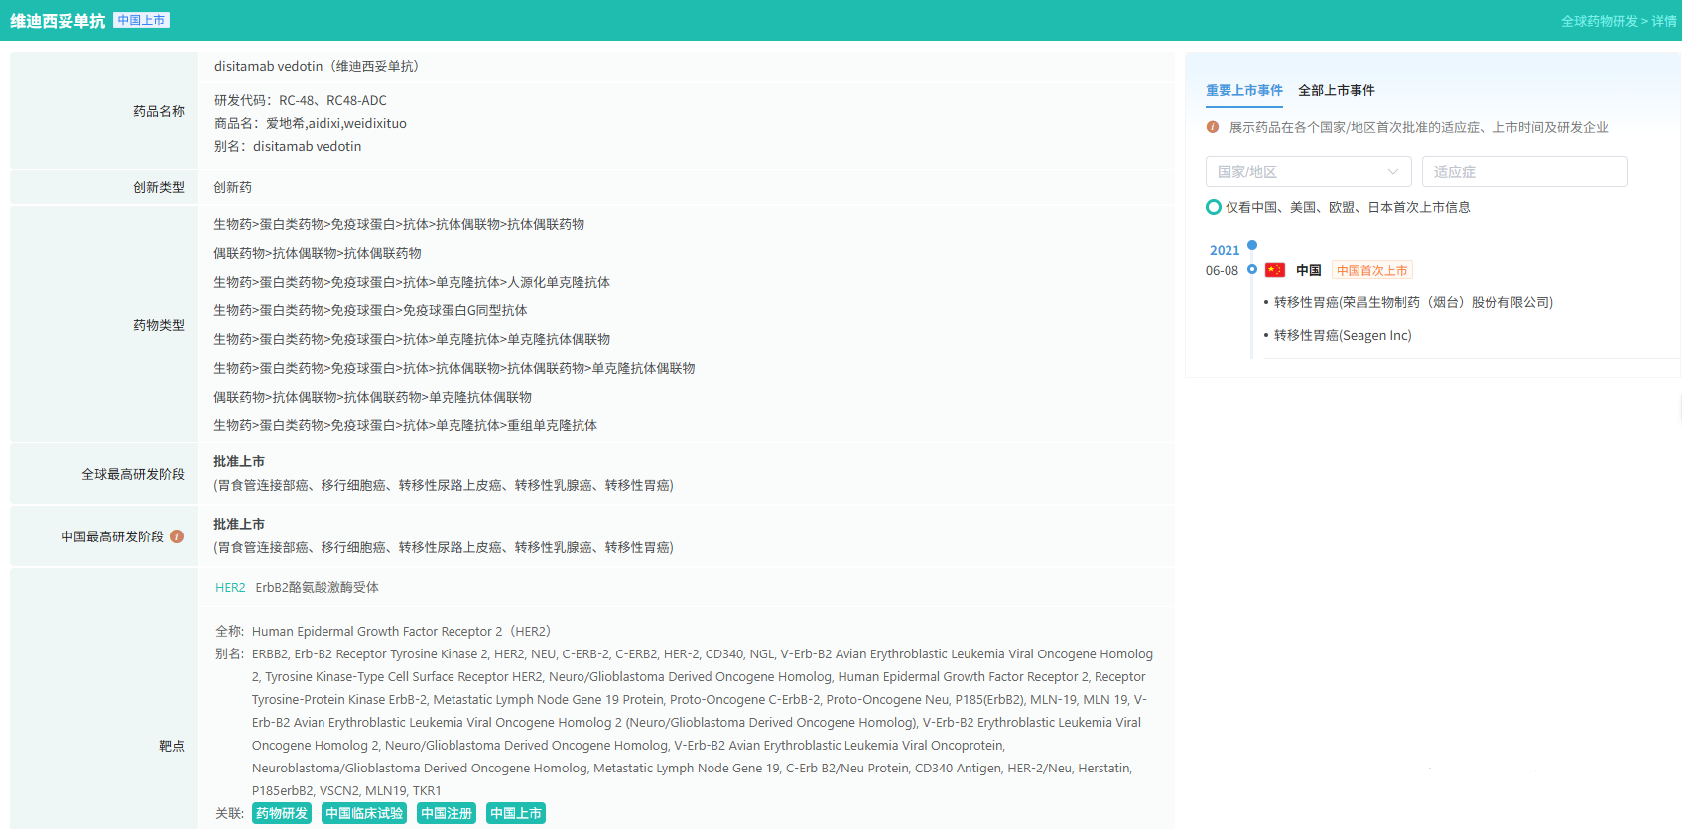This screenshot has height=829, width=1682.
Task: Select the 06-08 timeline date marker
Action: [1222, 271]
